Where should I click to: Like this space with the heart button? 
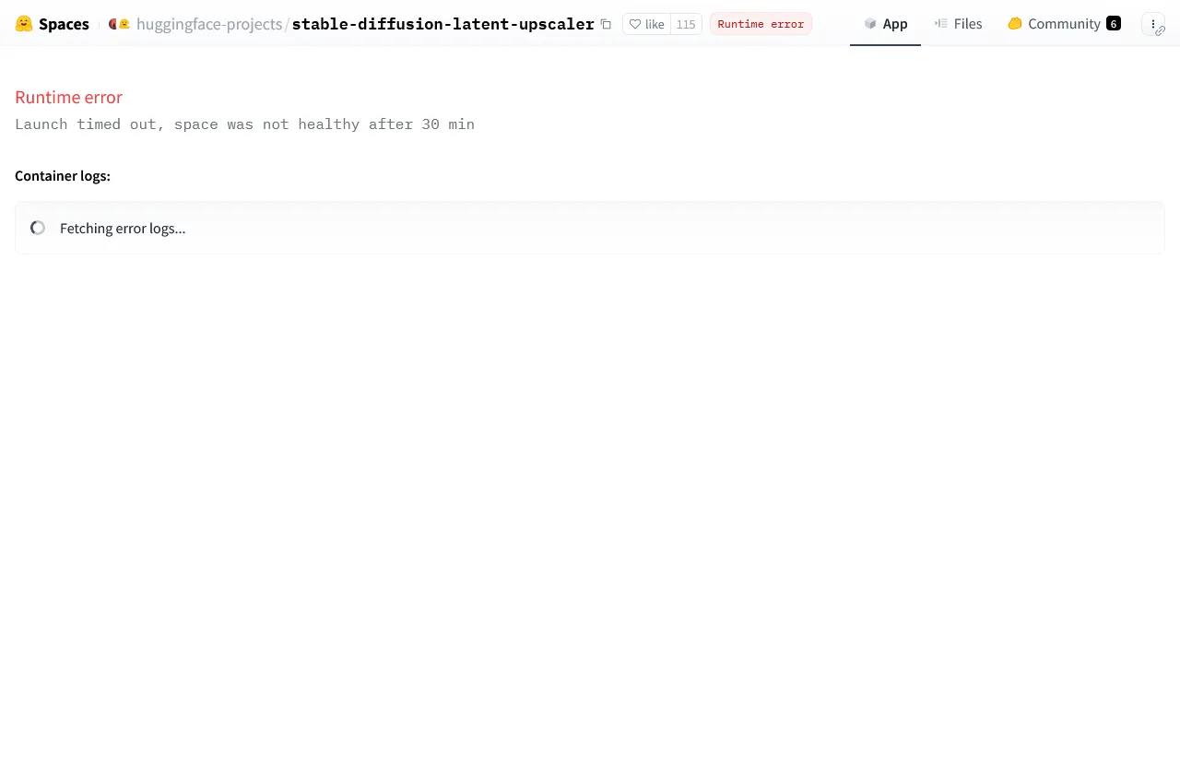tap(646, 24)
